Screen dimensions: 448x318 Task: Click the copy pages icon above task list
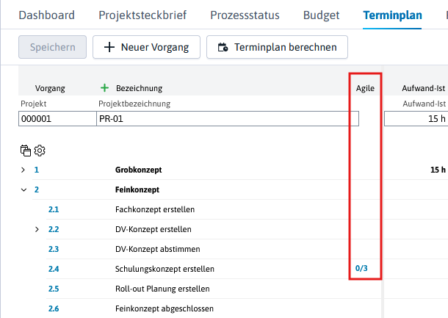point(26,151)
